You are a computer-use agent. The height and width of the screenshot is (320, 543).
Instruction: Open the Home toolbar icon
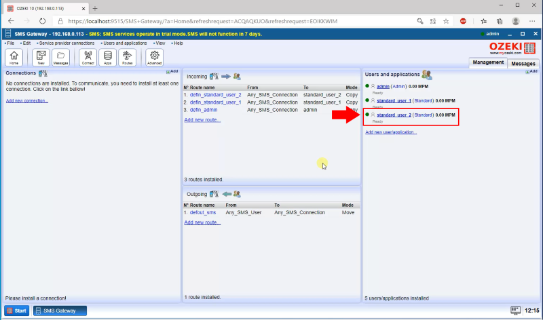(14, 57)
